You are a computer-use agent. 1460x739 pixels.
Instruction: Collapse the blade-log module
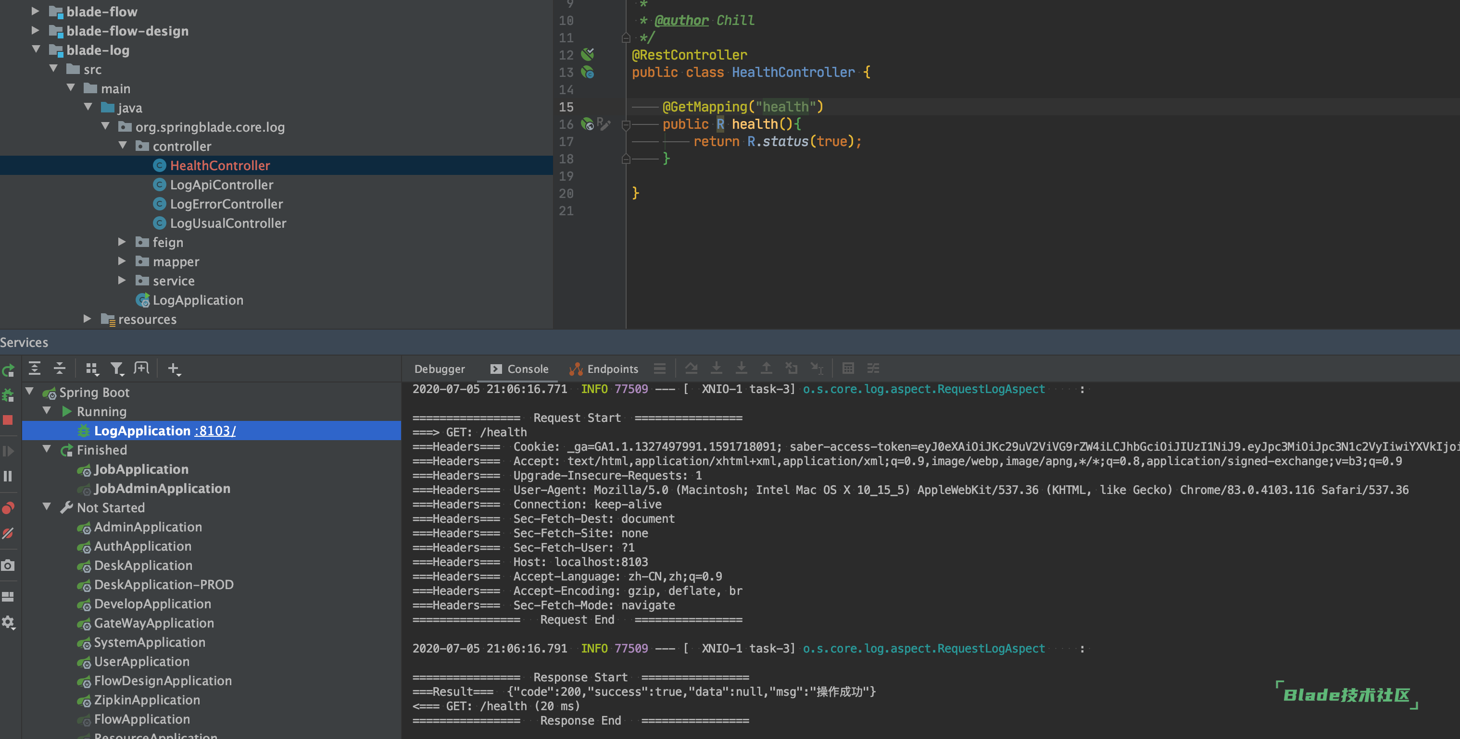coord(36,49)
